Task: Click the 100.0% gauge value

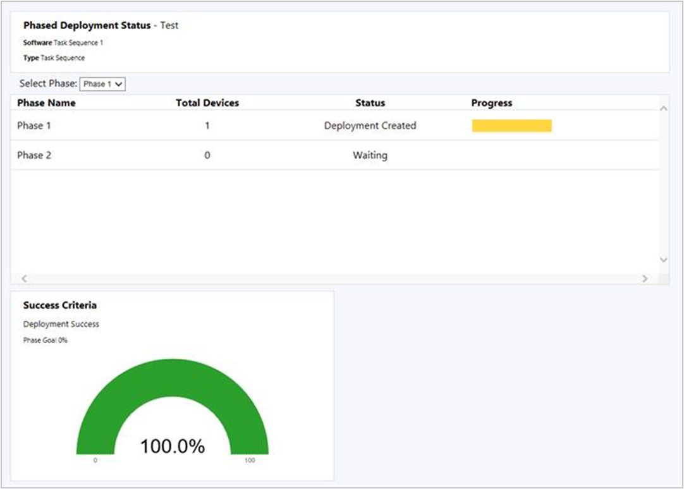Action: pyautogui.click(x=173, y=446)
